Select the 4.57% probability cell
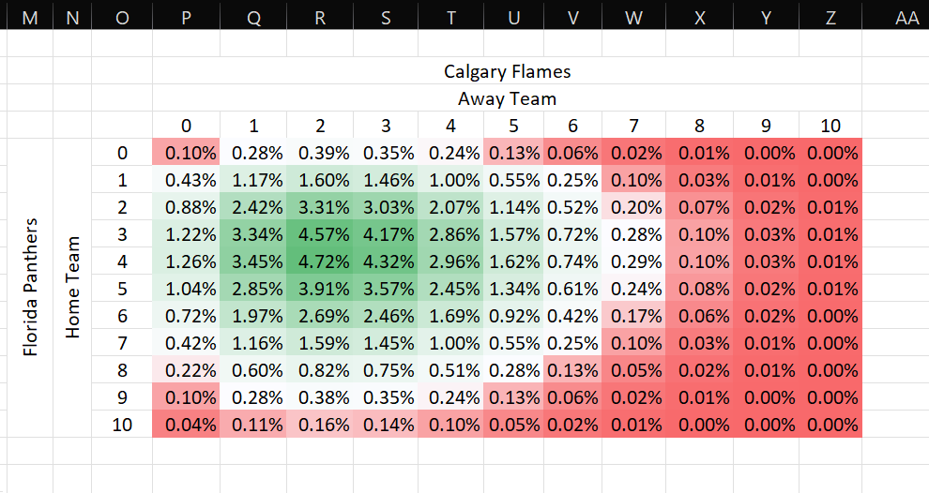 [320, 233]
